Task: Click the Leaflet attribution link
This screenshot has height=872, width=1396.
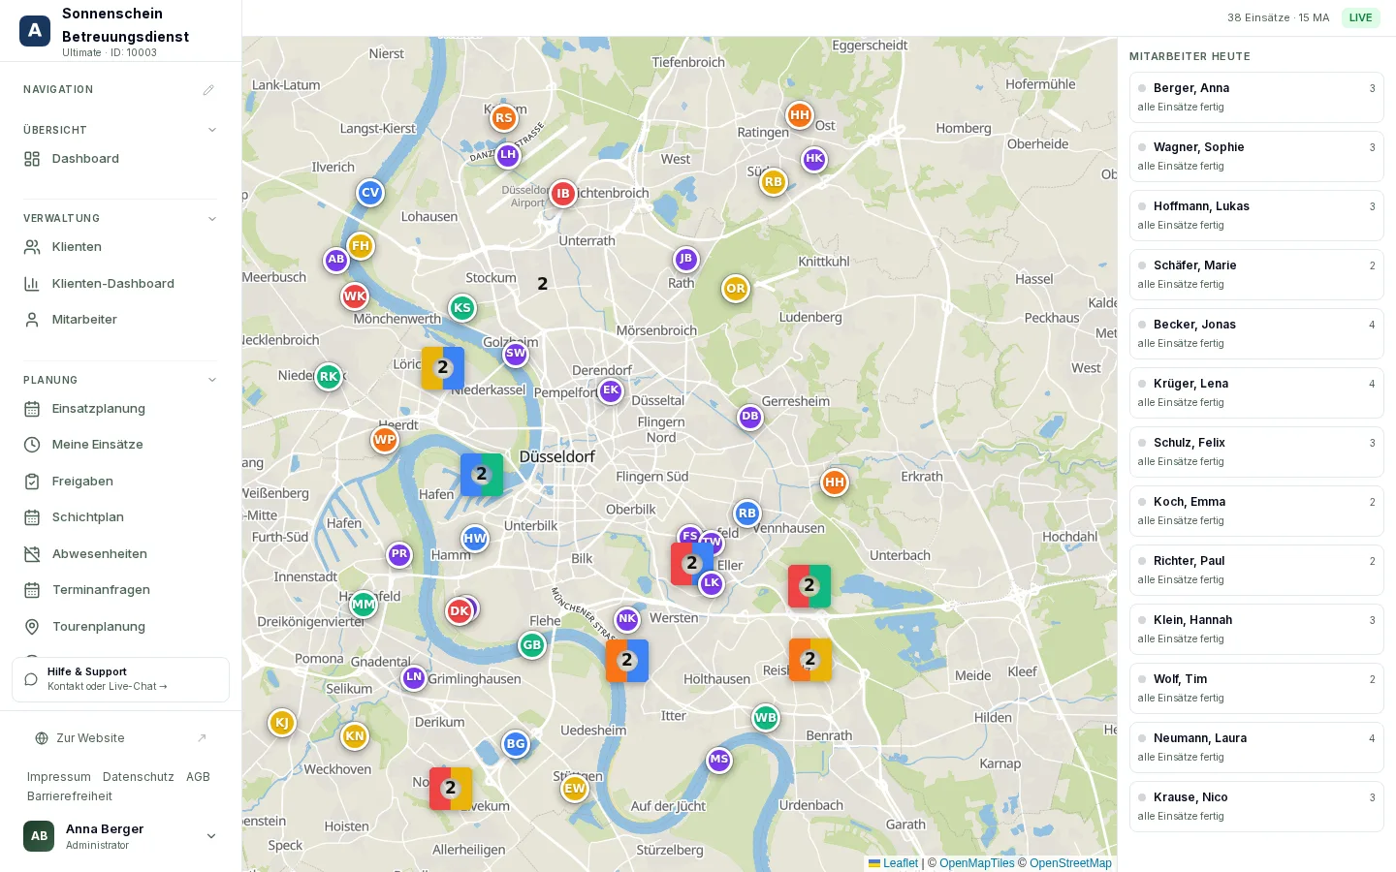Action: click(x=894, y=863)
